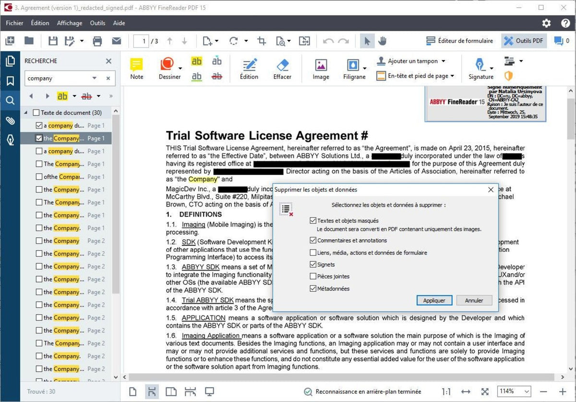This screenshot has height=402, width=576.
Task: Open the rotate pages dropdown arrow
Action: coord(246,41)
